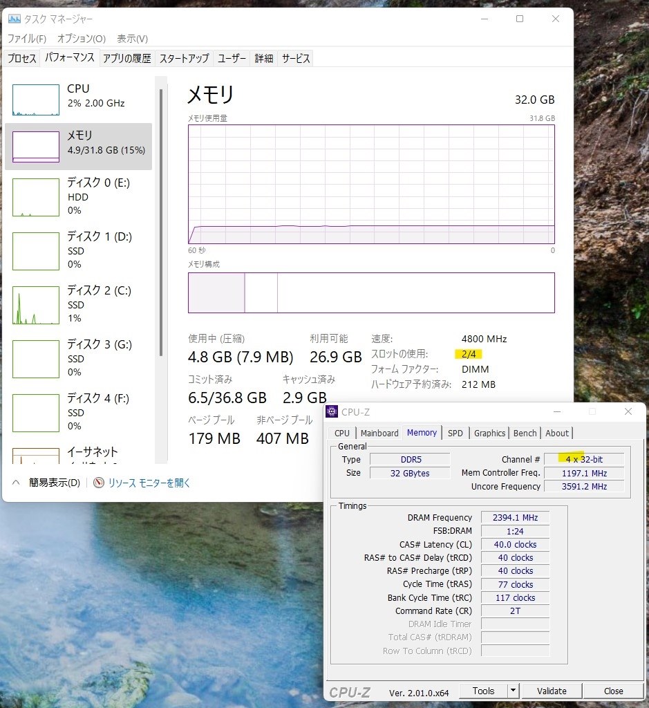Select the メモリ graph thumbnail in sidebar
This screenshot has width=649, height=708.
(x=36, y=147)
